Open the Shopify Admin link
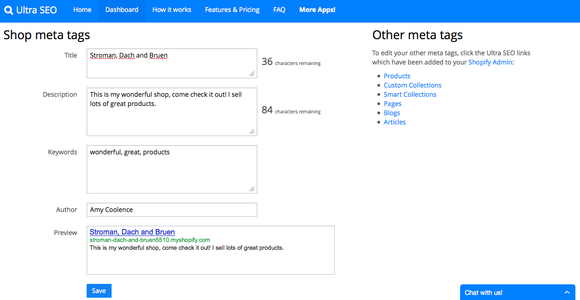The height and width of the screenshot is (300, 580). (x=490, y=62)
